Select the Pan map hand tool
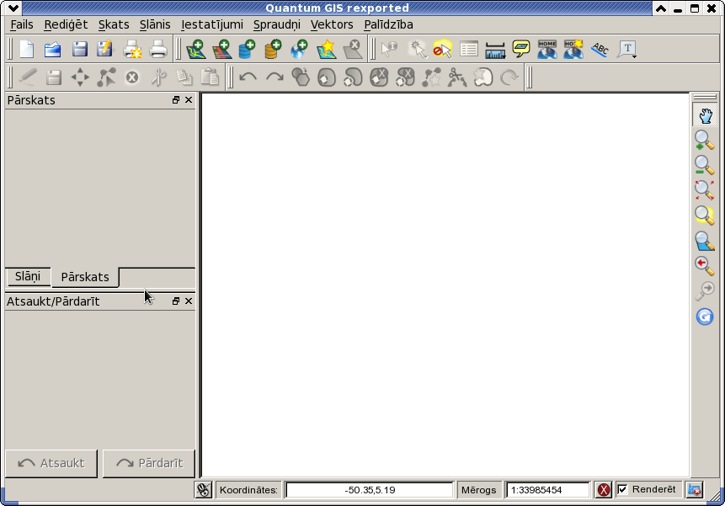The height and width of the screenshot is (506, 725). [705, 115]
